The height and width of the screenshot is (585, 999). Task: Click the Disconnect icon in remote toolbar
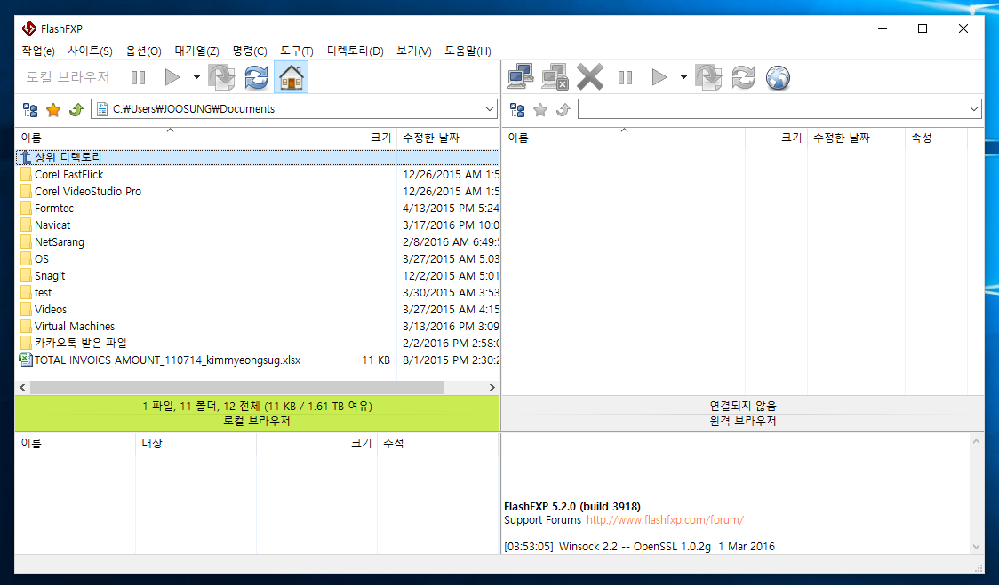pyautogui.click(x=555, y=78)
